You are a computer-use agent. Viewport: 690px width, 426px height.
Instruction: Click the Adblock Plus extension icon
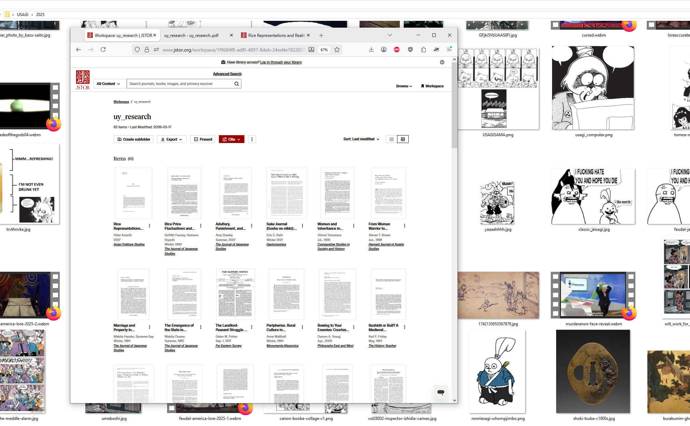[397, 49]
